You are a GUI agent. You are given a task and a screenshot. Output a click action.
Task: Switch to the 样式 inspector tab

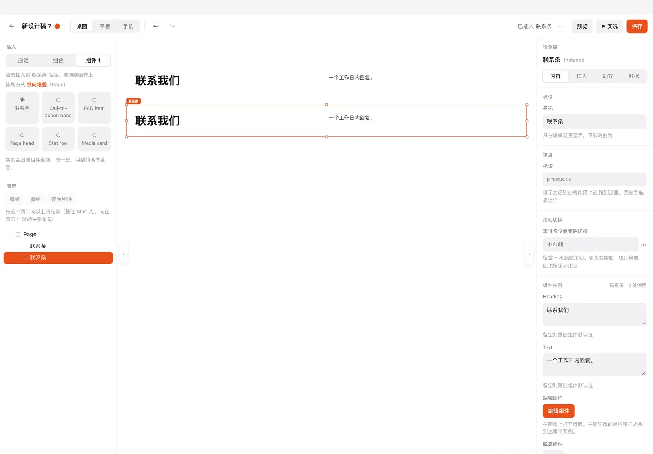[582, 76]
